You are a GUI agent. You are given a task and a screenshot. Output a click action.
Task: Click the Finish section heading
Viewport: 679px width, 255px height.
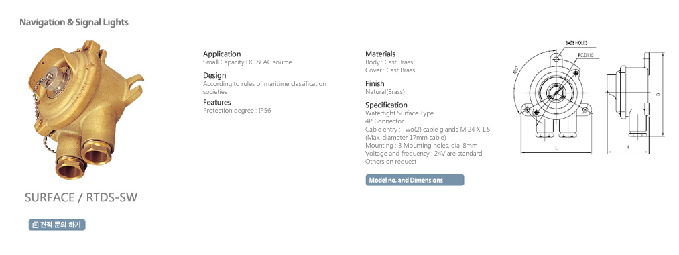click(375, 83)
